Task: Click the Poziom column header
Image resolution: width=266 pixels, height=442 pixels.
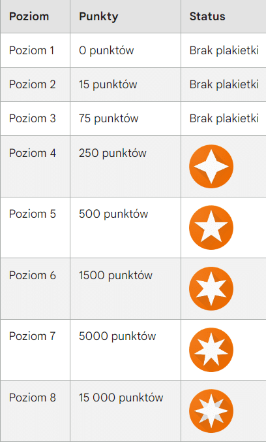Action: tap(29, 16)
